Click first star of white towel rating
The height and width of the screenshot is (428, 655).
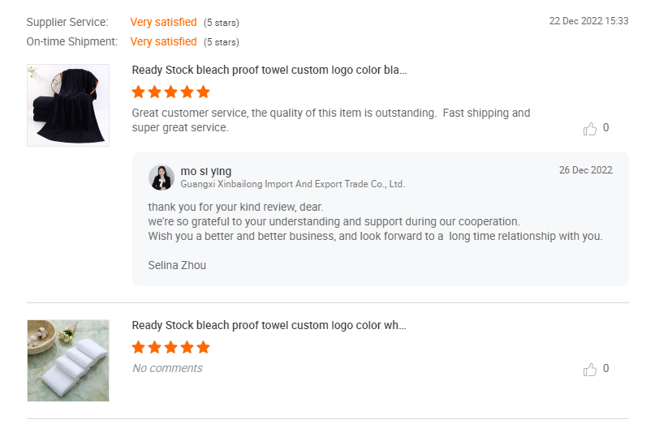139,348
